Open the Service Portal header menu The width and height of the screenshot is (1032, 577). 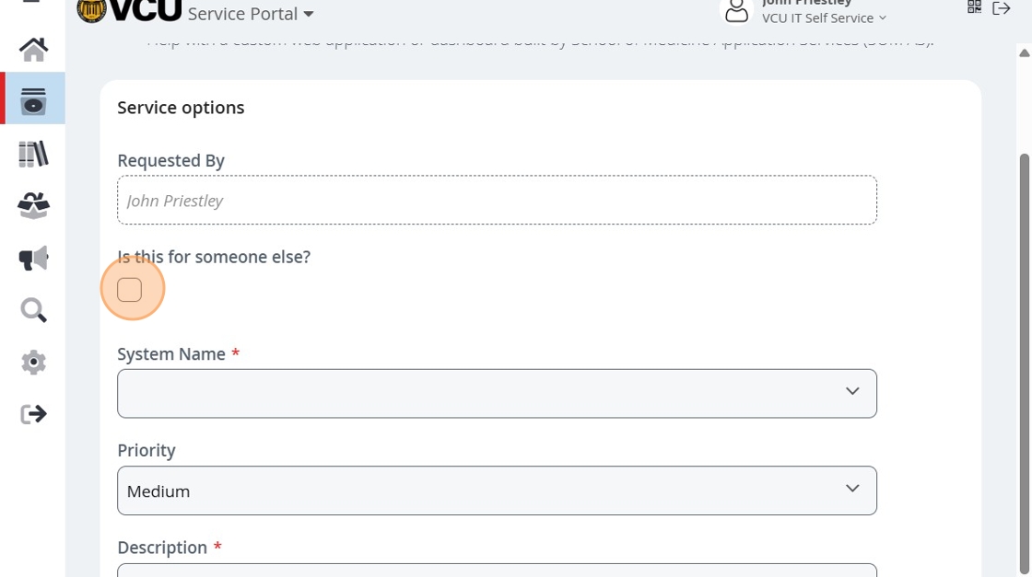[x=251, y=14]
